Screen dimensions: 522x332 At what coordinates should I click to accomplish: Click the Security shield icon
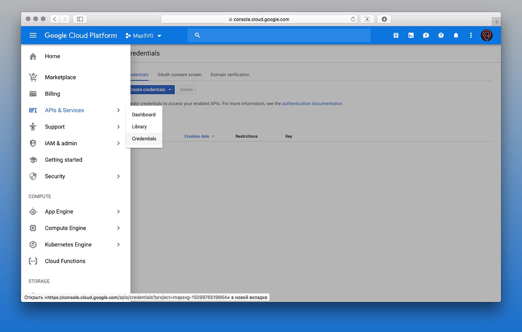point(33,176)
